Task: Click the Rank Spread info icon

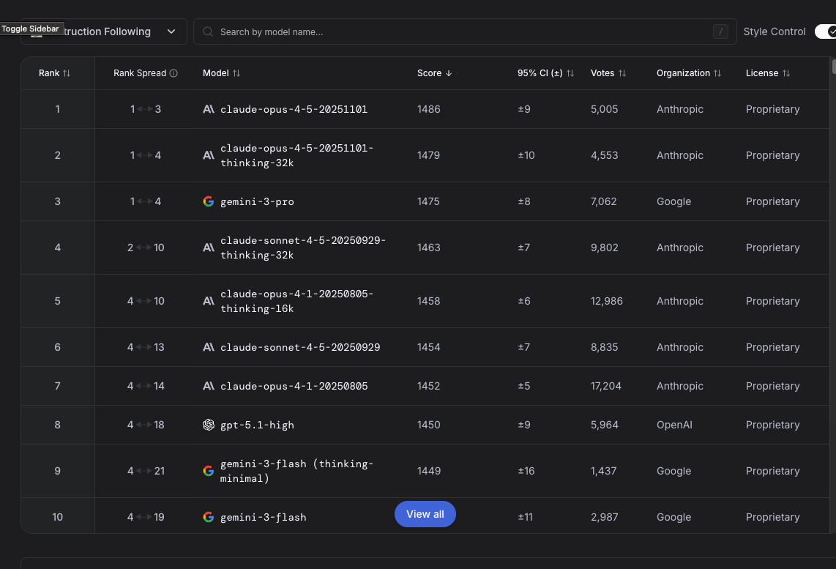Action: tap(173, 73)
